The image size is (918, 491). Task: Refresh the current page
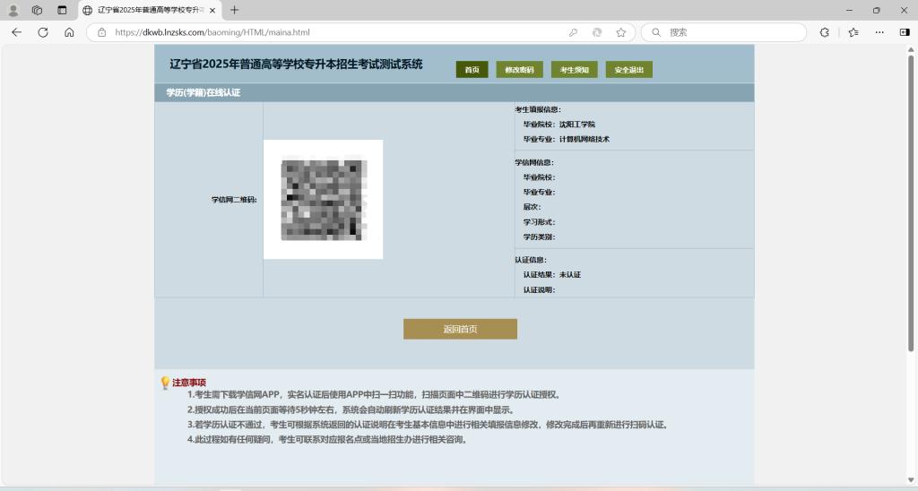coord(42,32)
